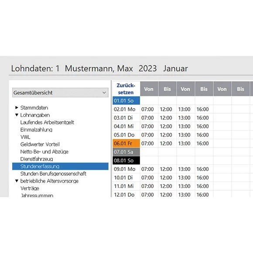Viewport: 253px width, 253px height.
Task: Expand the Stammdaten tree node
Action: [17, 108]
